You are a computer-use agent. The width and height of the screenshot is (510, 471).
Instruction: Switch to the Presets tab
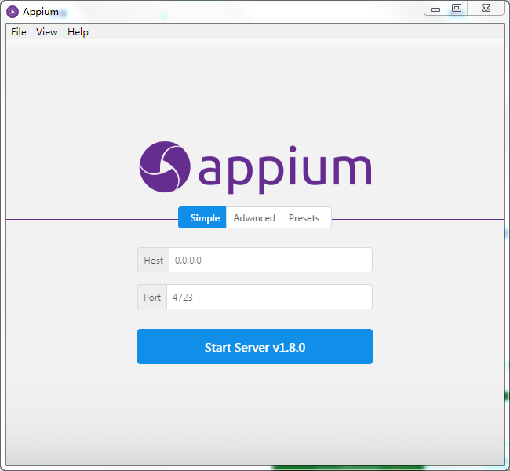[307, 217]
